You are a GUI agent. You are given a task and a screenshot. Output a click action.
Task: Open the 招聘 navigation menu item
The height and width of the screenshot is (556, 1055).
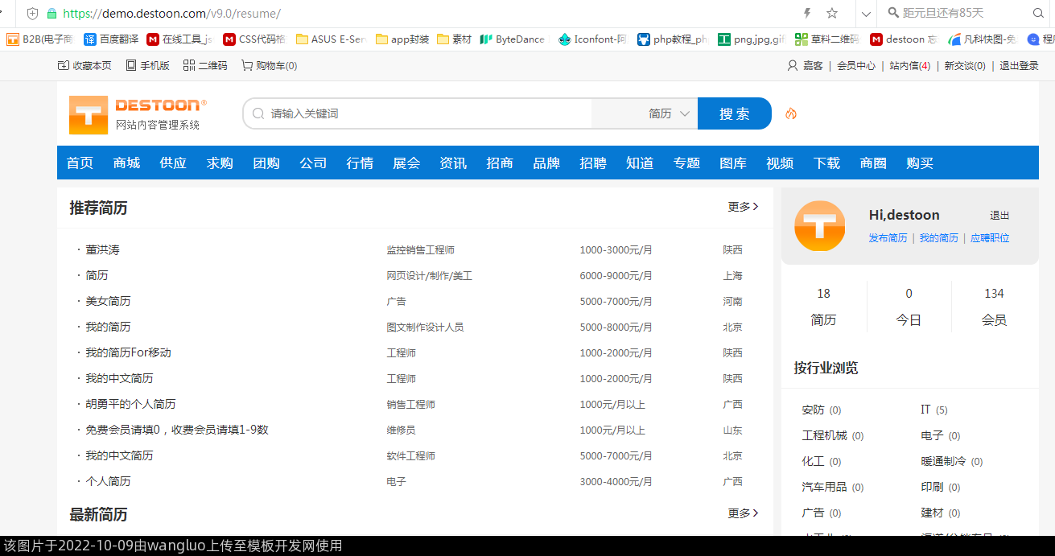[x=593, y=163]
